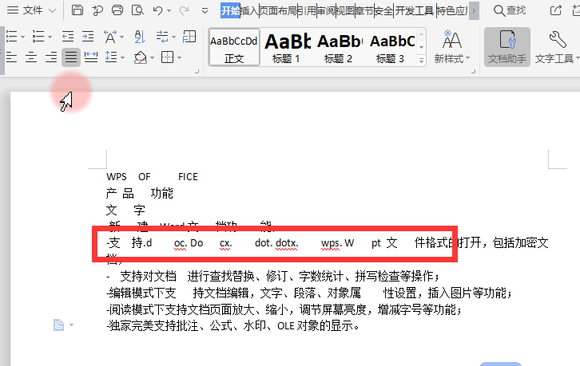Apply the 标题 1 style
Viewport: 580px width, 366px height.
tap(286, 48)
